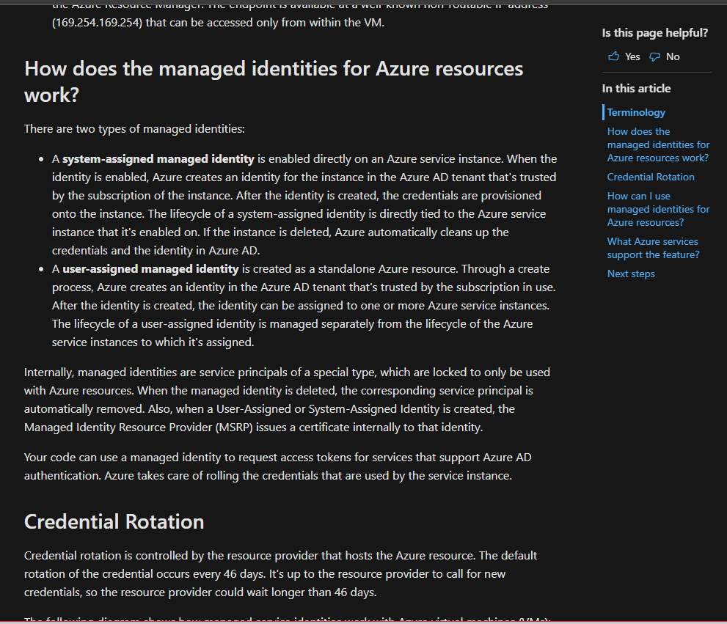Click heading 'How does the managed identities'

point(274,81)
